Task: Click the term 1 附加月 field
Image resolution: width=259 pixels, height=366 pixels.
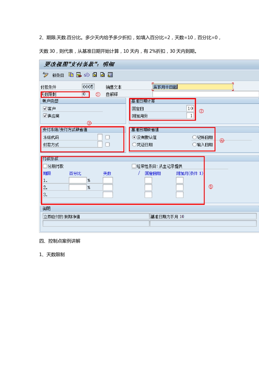Action: [x=180, y=180]
